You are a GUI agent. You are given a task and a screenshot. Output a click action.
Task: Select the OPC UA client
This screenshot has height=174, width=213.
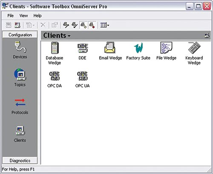point(83,79)
